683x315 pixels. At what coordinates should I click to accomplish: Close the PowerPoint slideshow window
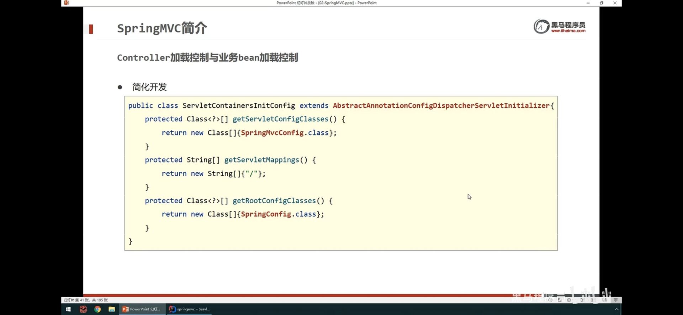pos(615,3)
